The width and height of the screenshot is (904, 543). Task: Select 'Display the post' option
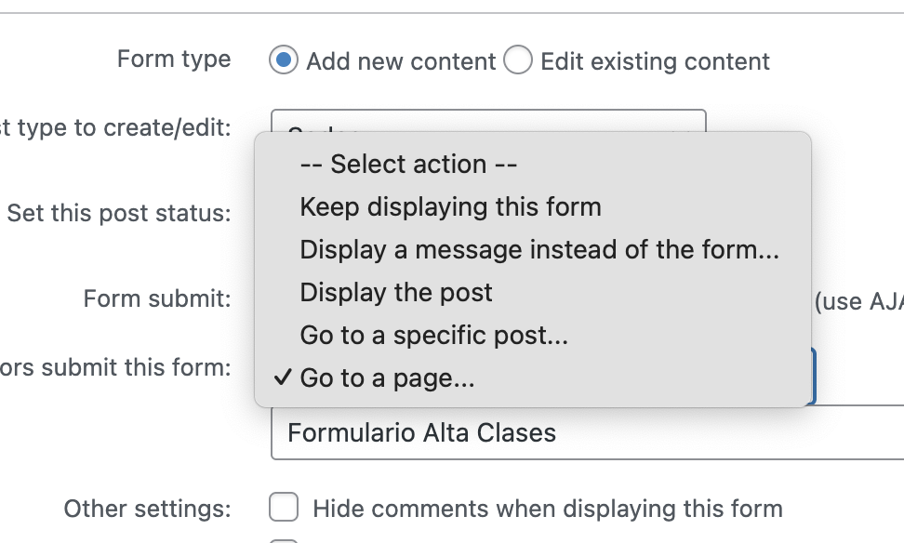(x=396, y=292)
